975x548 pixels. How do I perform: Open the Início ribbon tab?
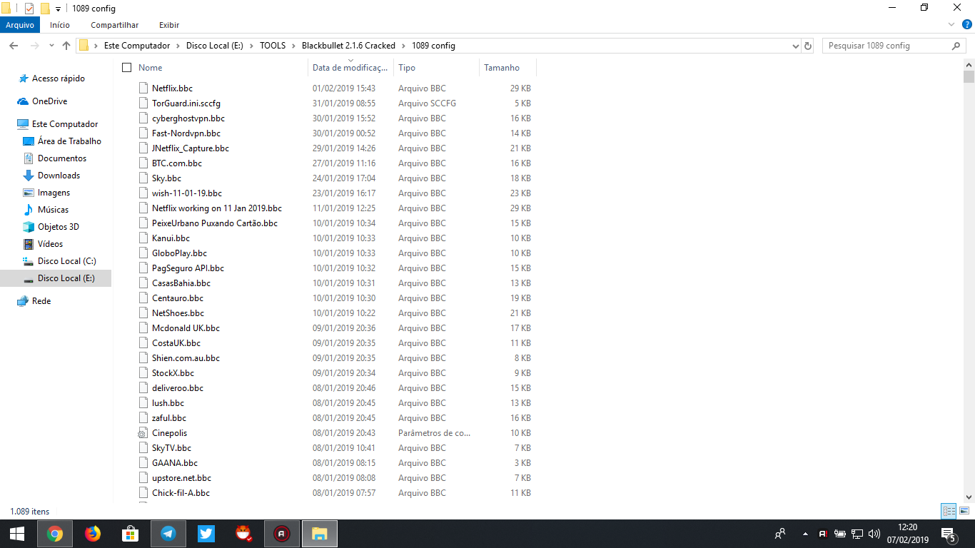click(60, 25)
